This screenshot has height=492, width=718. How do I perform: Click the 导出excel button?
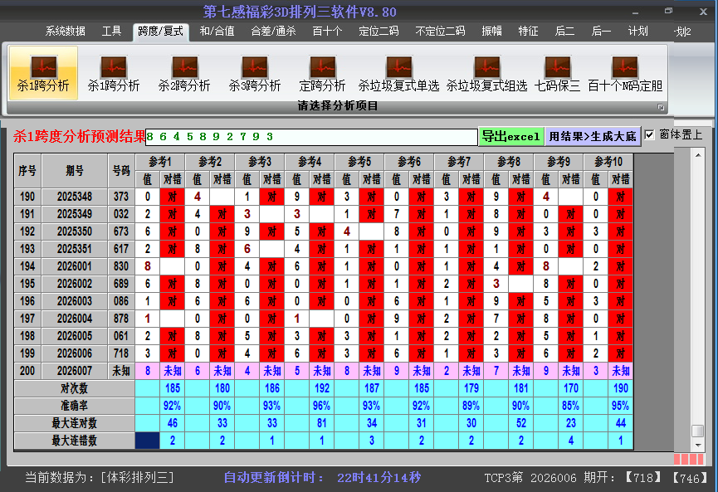point(510,136)
